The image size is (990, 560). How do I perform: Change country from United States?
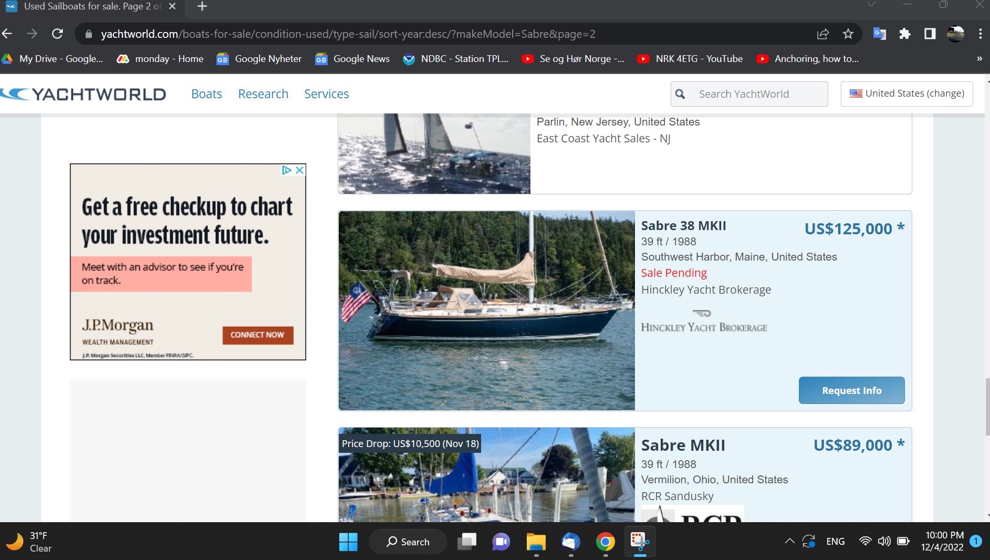[x=906, y=94]
